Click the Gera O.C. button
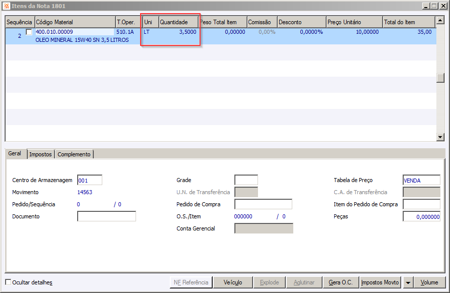 [341, 282]
